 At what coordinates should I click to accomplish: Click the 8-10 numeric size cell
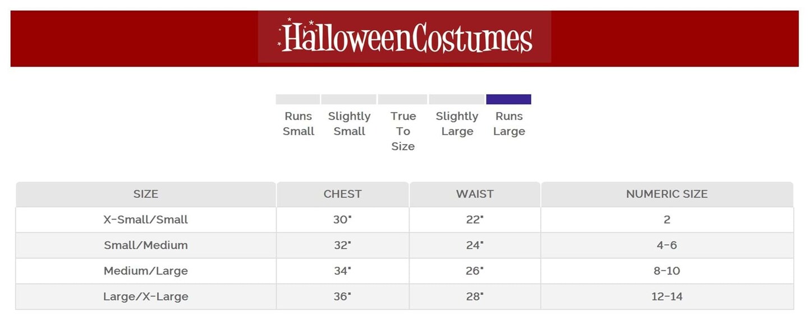pyautogui.click(x=667, y=271)
